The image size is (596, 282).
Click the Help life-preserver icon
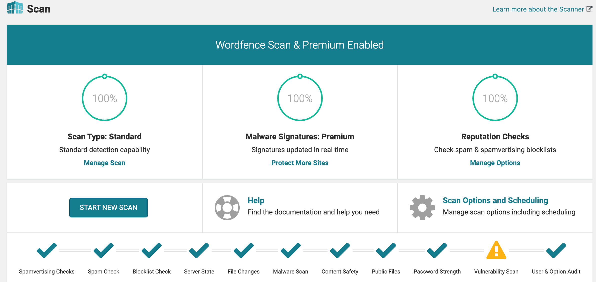(227, 207)
